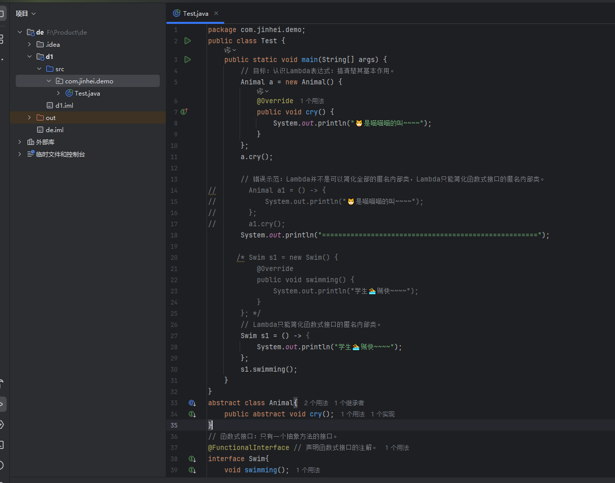The image size is (615, 483).
Task: Expand the .idea folder
Action: pyautogui.click(x=30, y=44)
